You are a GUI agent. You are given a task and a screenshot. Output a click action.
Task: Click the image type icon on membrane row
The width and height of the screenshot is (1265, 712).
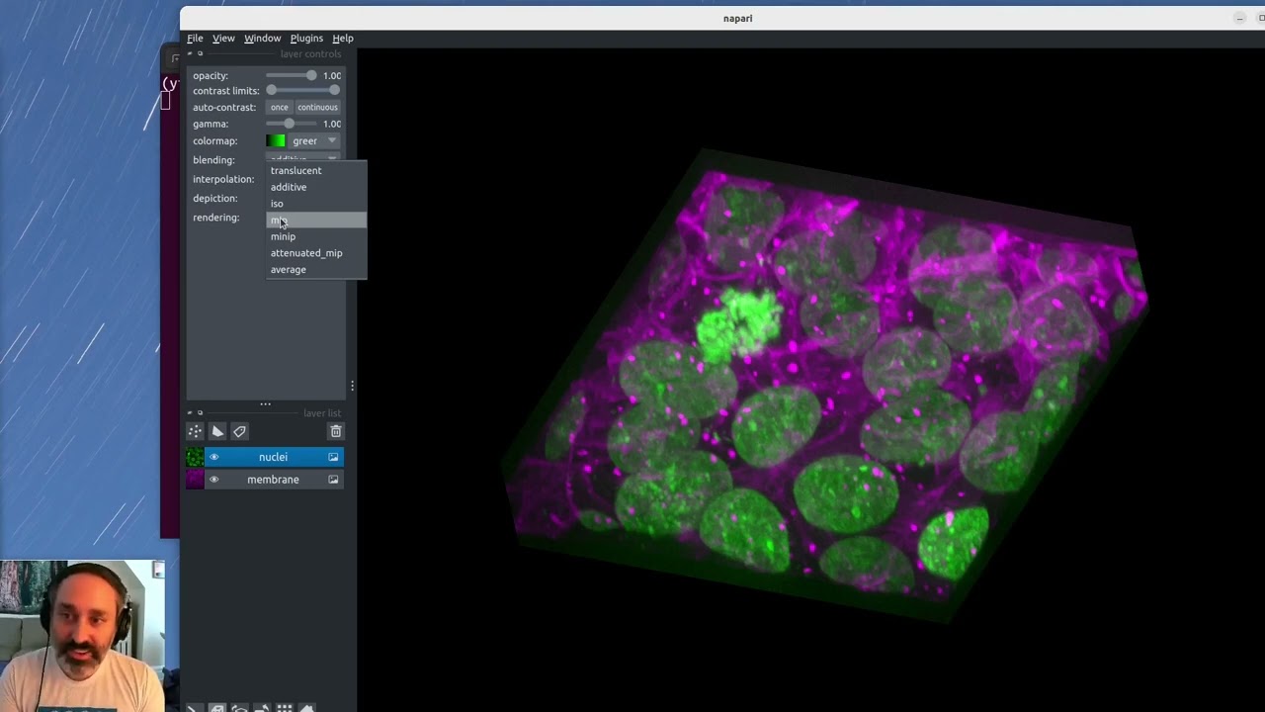coord(333,480)
